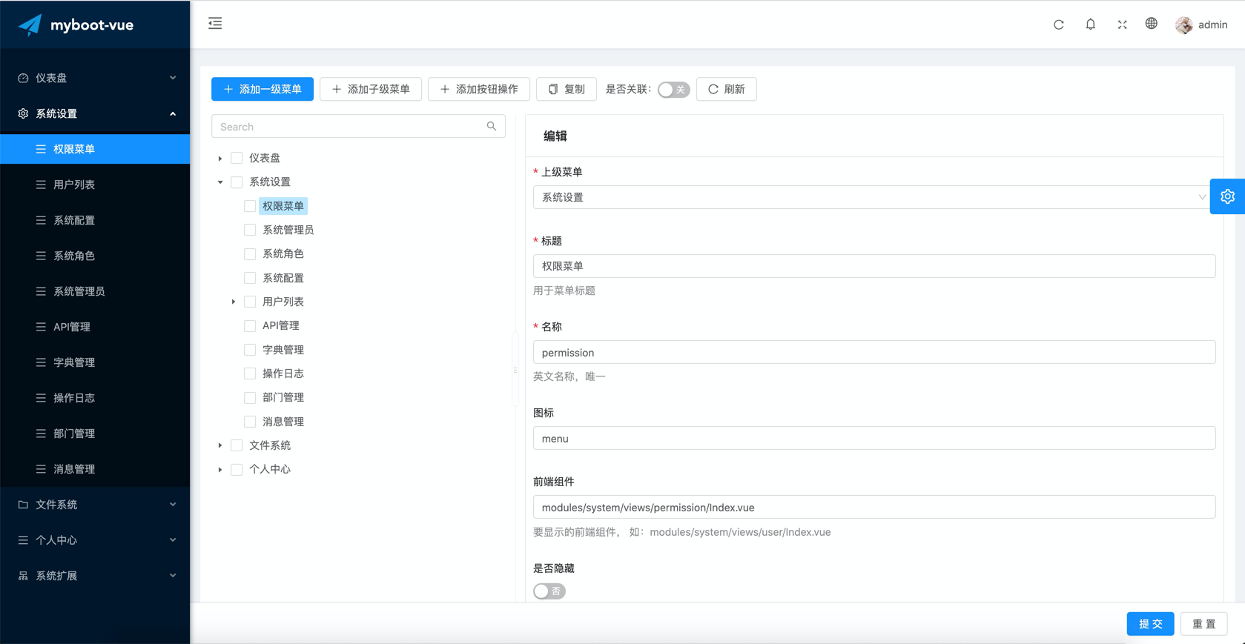Open the blue settings gear drawer
1245x644 pixels.
[x=1227, y=196]
